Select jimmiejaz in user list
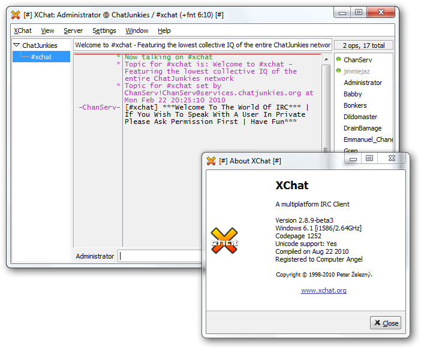Image resolution: width=421 pixels, height=349 pixels. point(357,71)
